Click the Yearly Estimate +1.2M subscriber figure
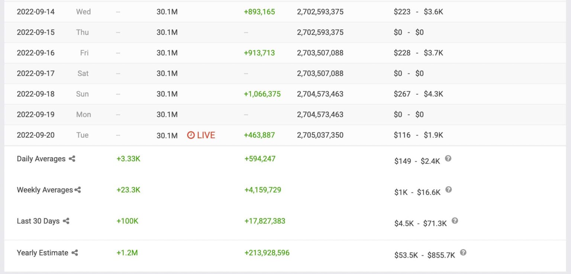Image resolution: width=571 pixels, height=274 pixels. (129, 252)
